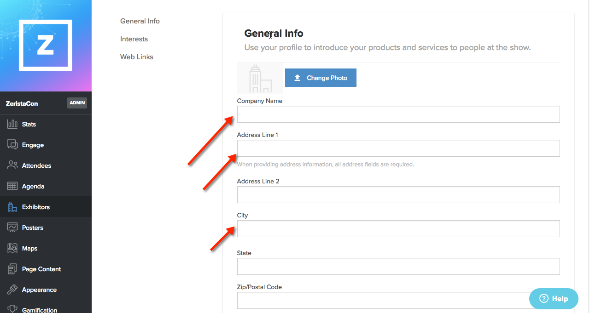Open the Gamification section

click(46, 307)
